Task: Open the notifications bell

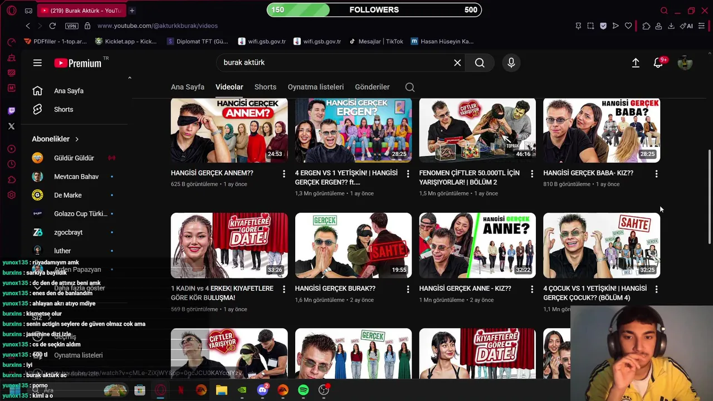Action: 658,63
